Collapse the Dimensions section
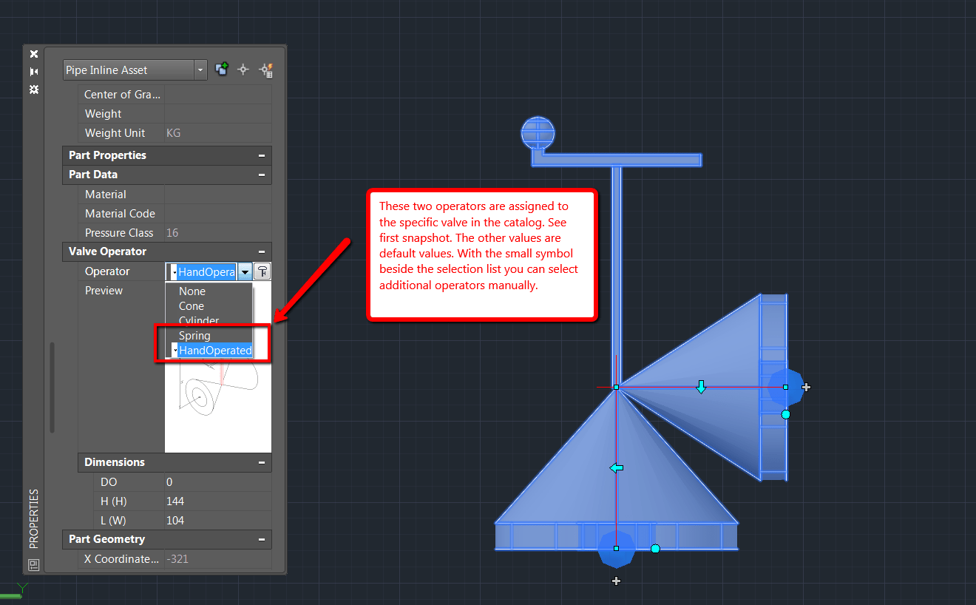The width and height of the screenshot is (976, 605). [262, 462]
